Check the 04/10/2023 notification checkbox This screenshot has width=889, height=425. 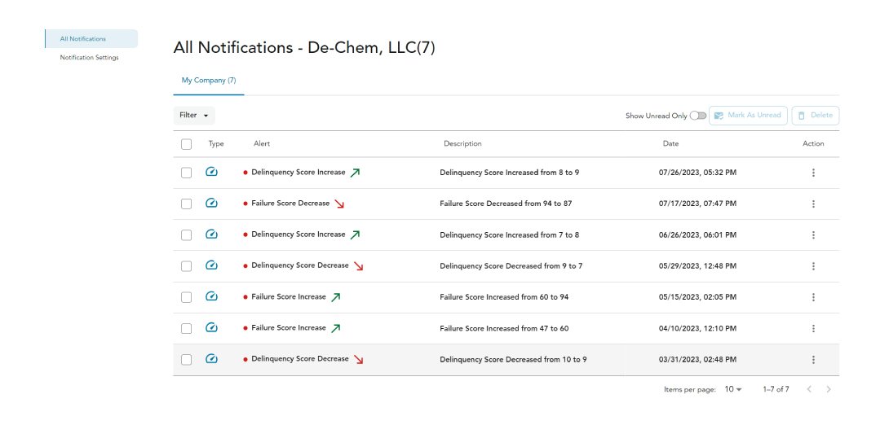click(x=187, y=328)
